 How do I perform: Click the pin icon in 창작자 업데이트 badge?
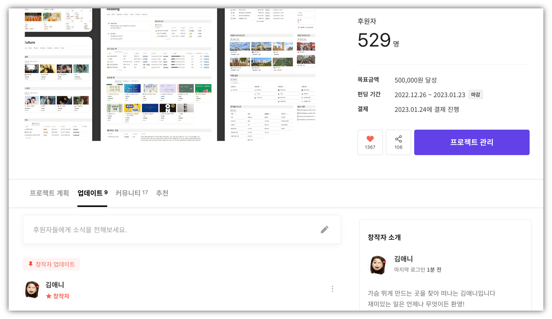31,264
